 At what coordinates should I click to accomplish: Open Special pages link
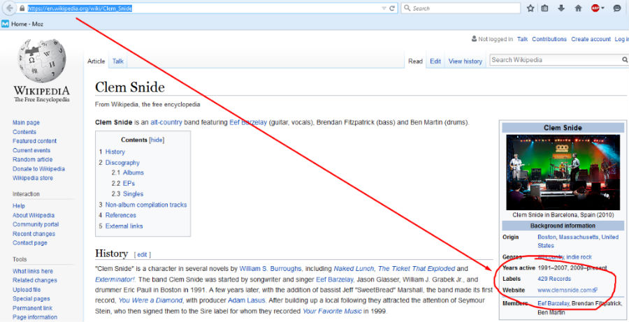point(31,299)
